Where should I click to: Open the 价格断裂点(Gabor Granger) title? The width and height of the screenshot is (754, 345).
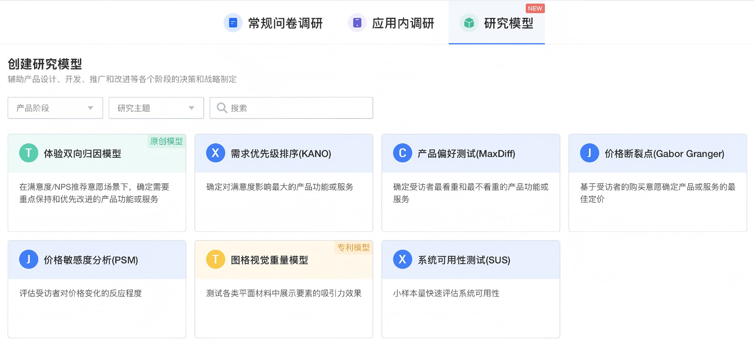pos(664,154)
